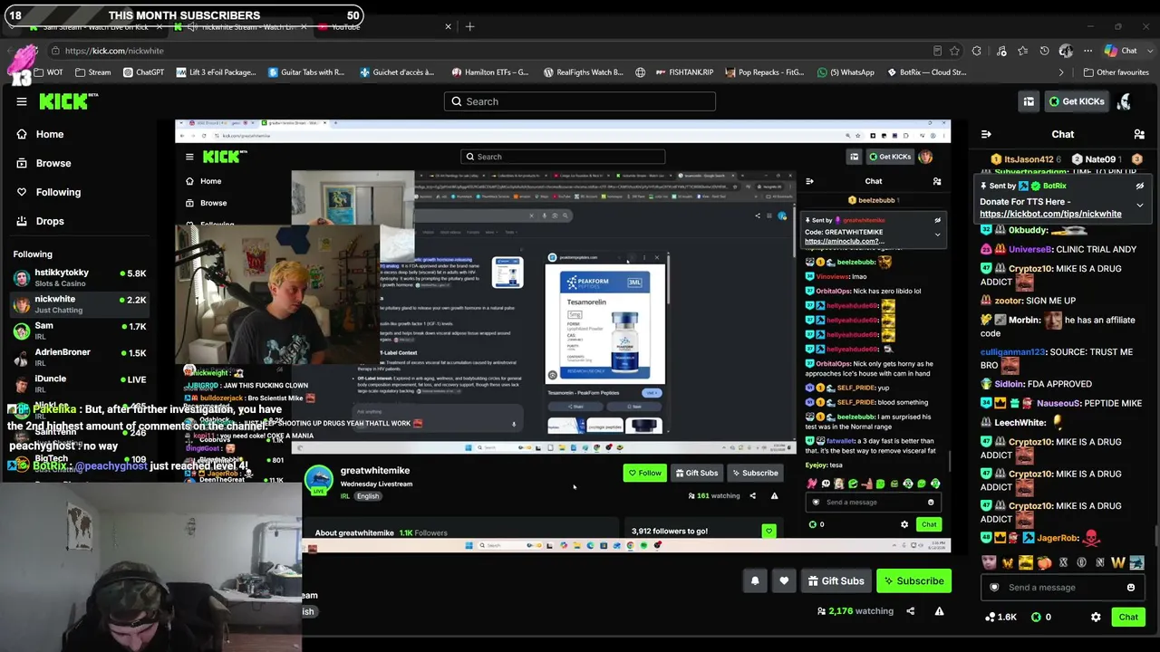This screenshot has height=652, width=1160.
Task: Open the ChatGPT bookmark
Action: coord(143,72)
